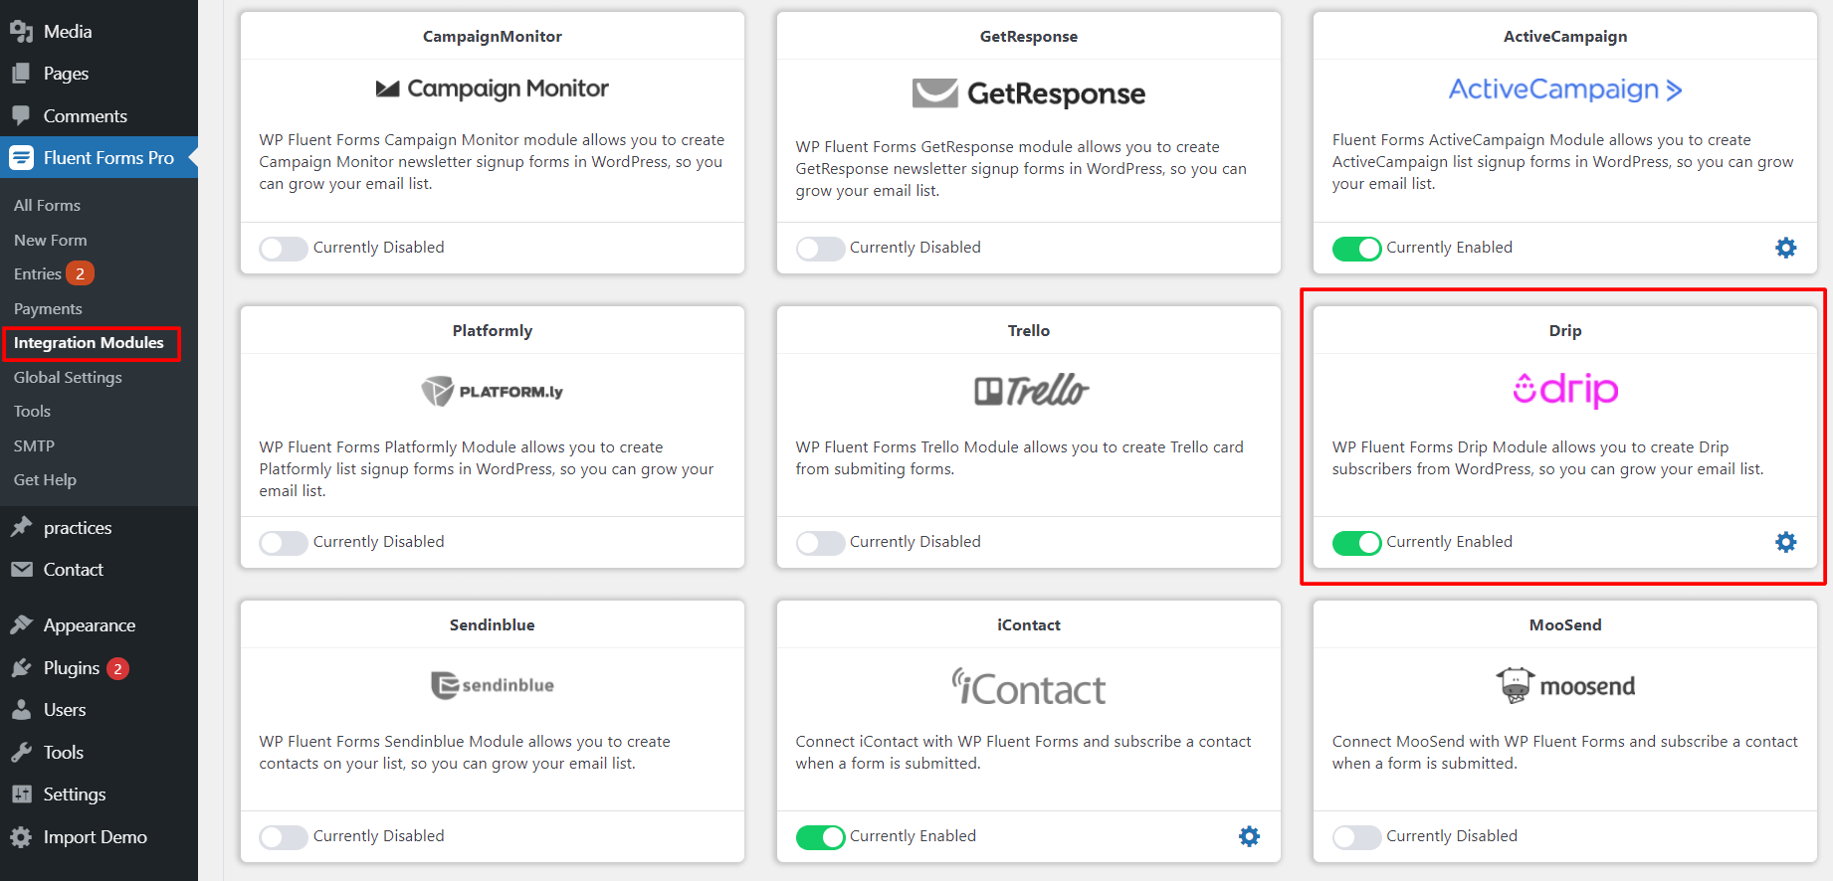Viewport: 1833px width, 881px height.
Task: Click the Comments bubble icon
Action: tap(21, 115)
